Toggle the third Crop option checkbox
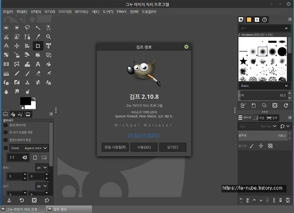This screenshot has height=213, width=294. pos(6,140)
